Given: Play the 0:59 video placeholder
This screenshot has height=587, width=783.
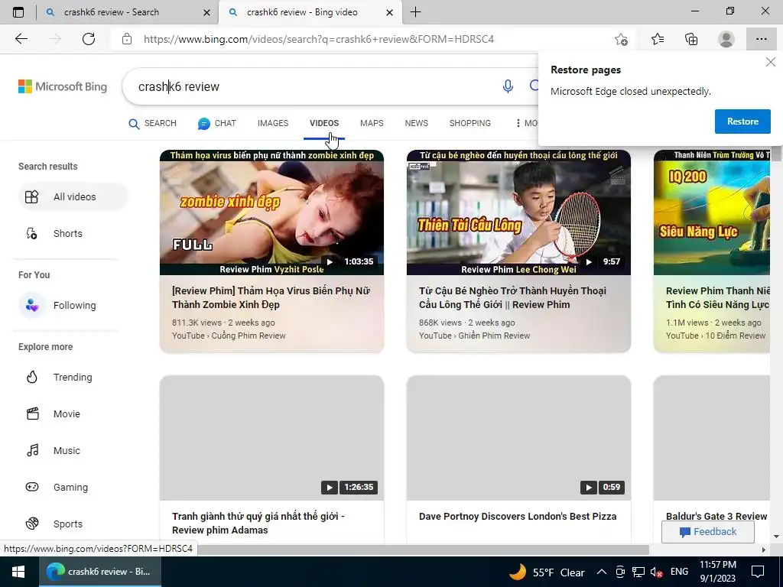Looking at the screenshot, I should pos(519,438).
